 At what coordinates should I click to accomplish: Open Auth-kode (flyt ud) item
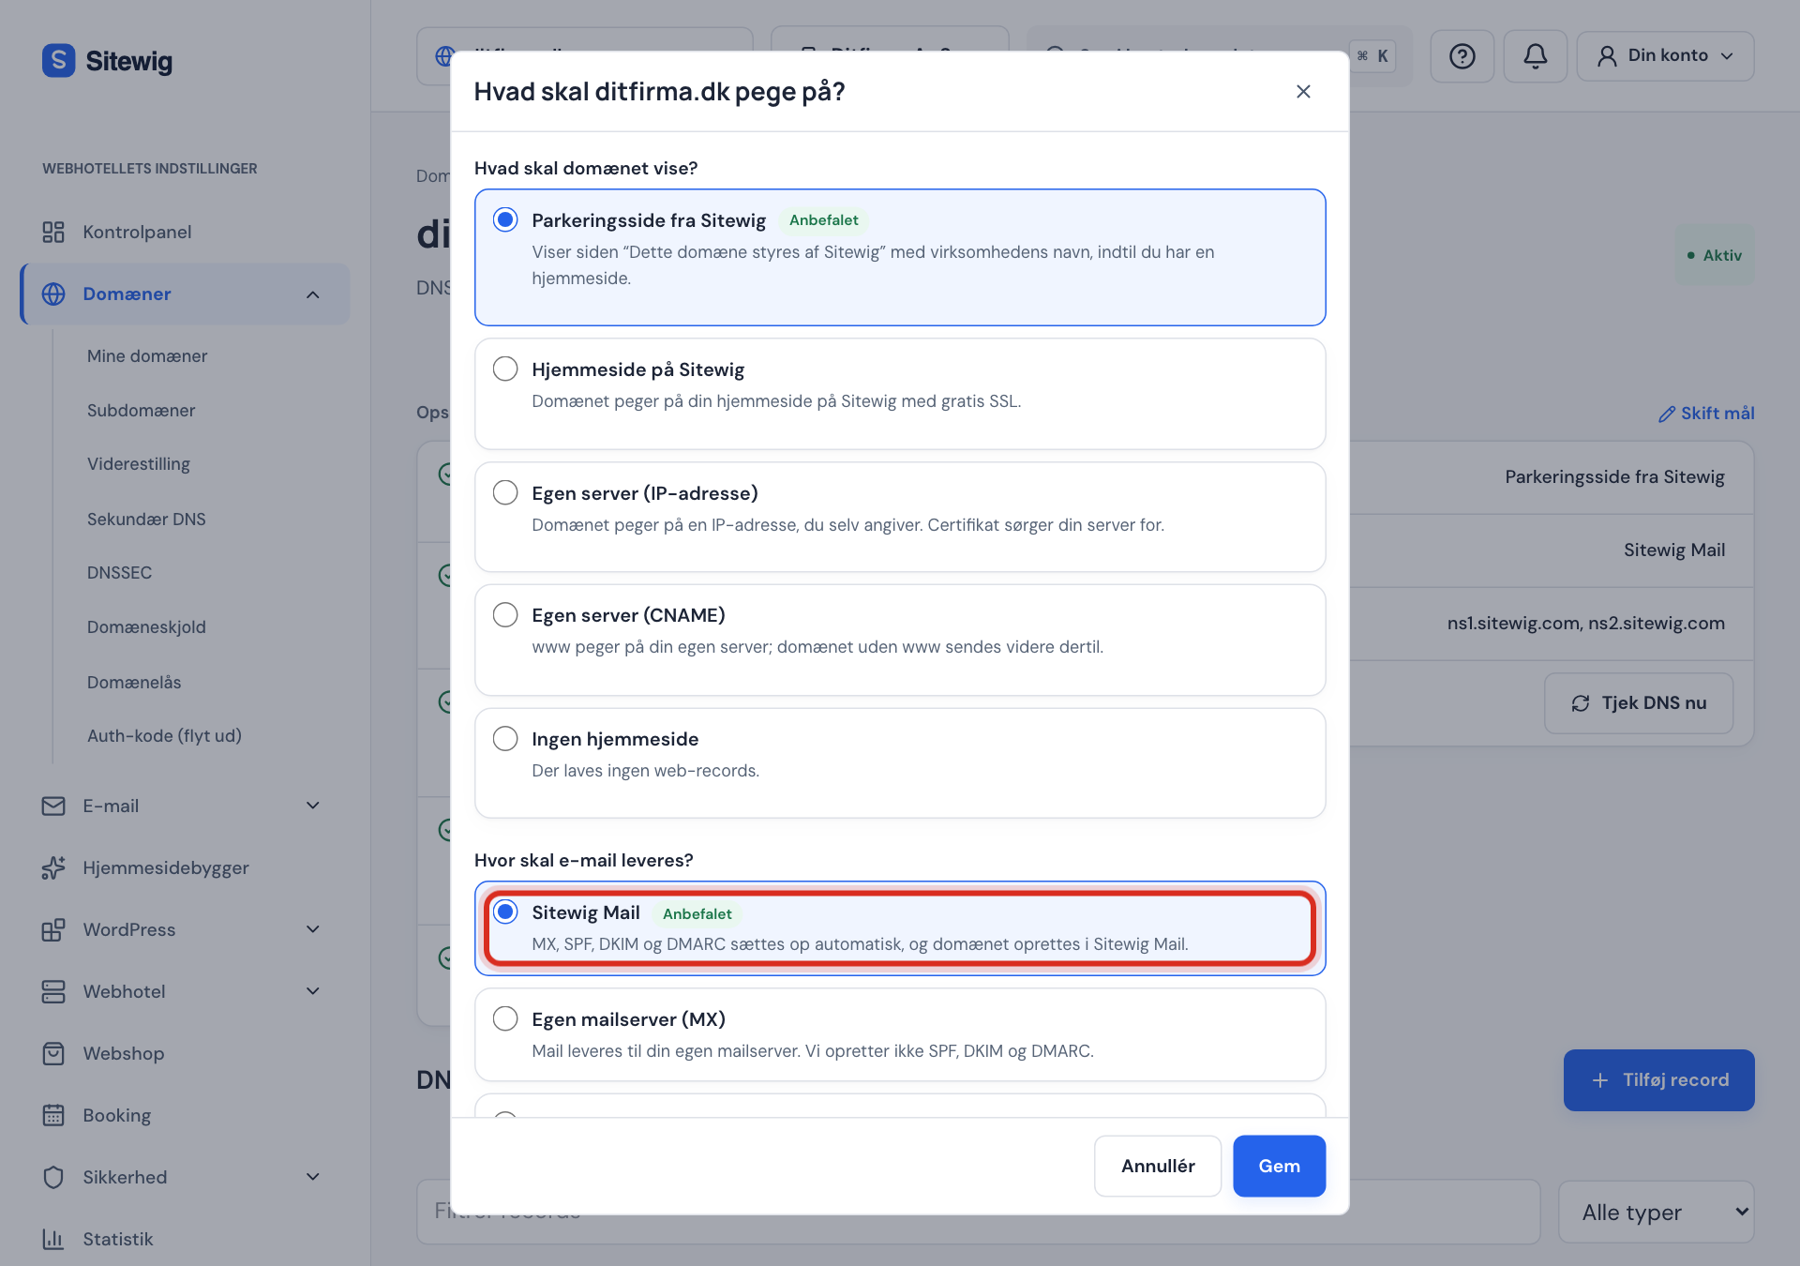[164, 736]
